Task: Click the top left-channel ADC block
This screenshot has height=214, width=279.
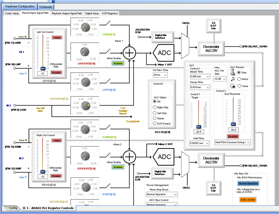Action: tap(164, 53)
